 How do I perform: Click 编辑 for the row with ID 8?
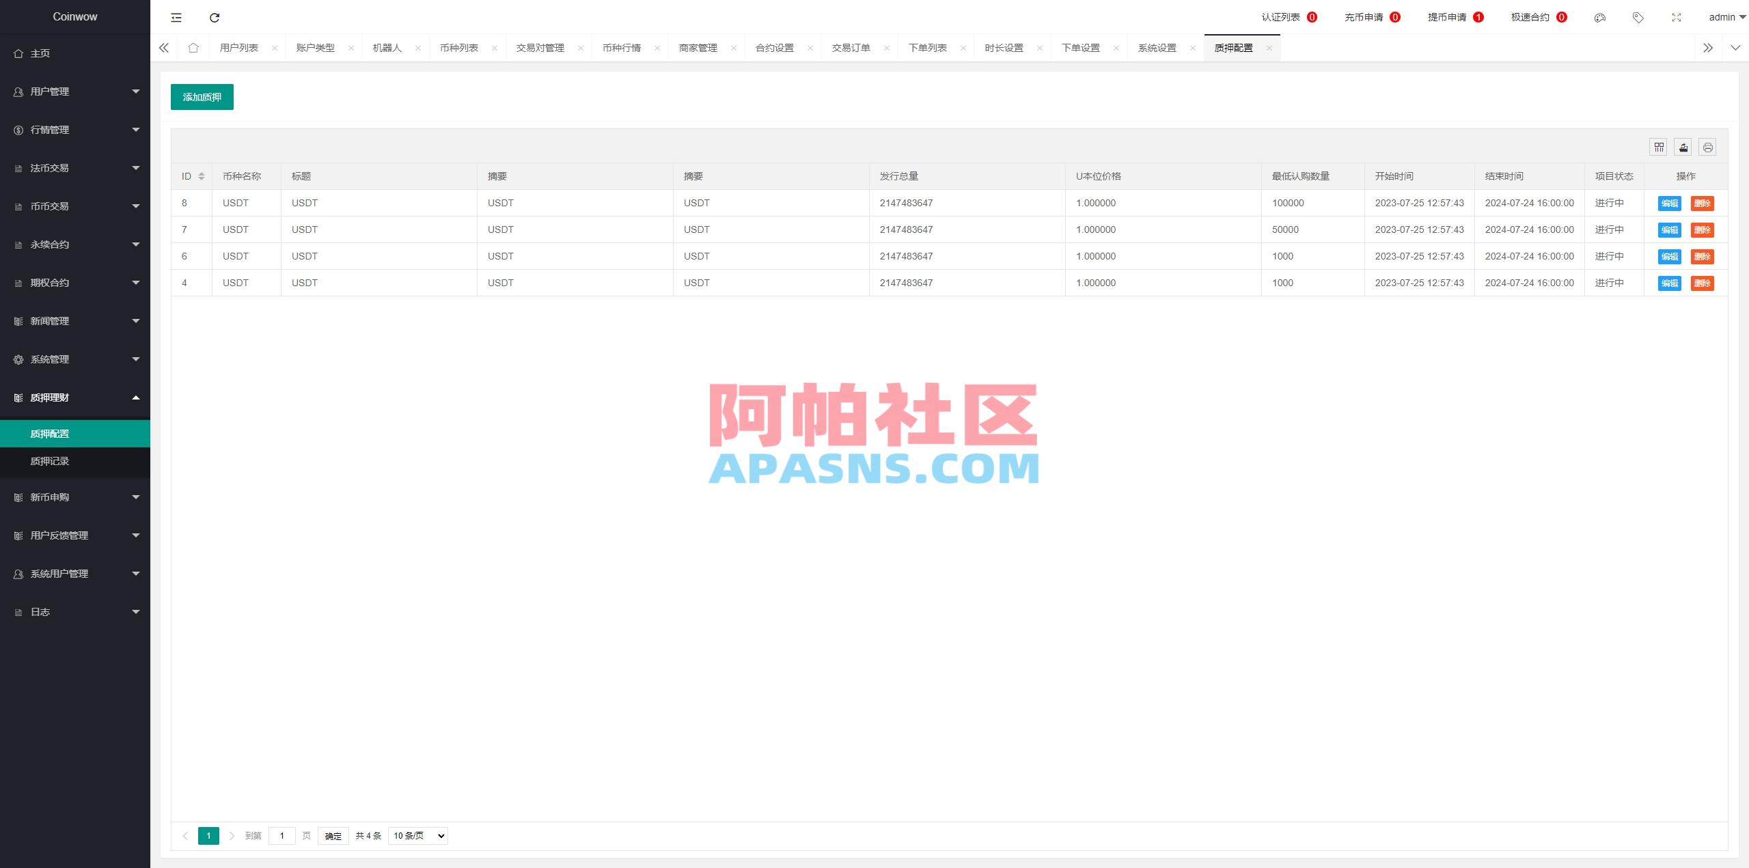click(x=1670, y=204)
